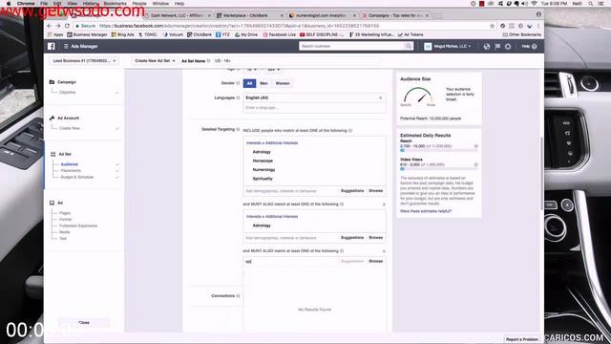Select Men gender option
This screenshot has height=344, width=611.
tap(263, 83)
